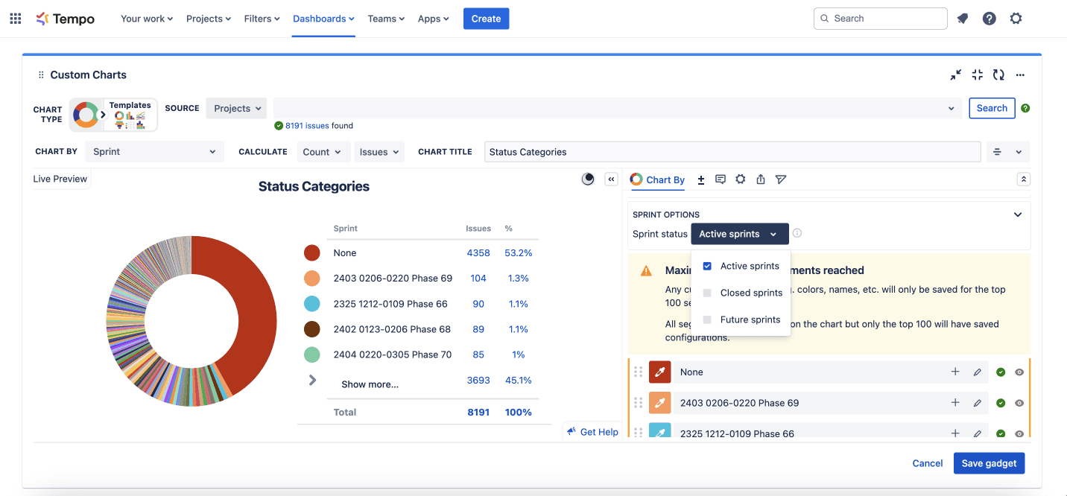Viewport: 1067px width, 496px height.
Task: Open the Dashboards menu
Action: [x=323, y=19]
